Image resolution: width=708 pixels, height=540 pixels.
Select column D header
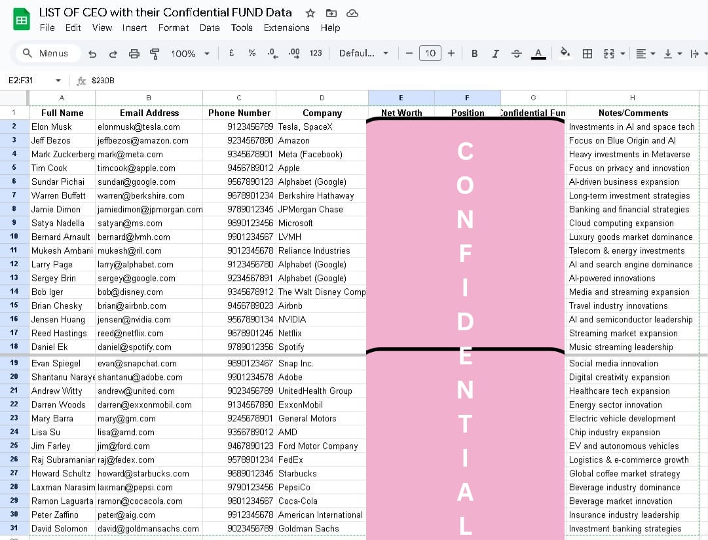coord(322,98)
